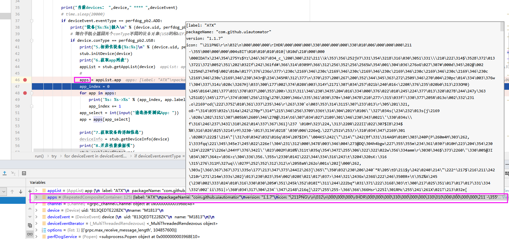This screenshot has width=509, height=239.
Task: Toggle the breakpoint on line 48
Action: 25,93
